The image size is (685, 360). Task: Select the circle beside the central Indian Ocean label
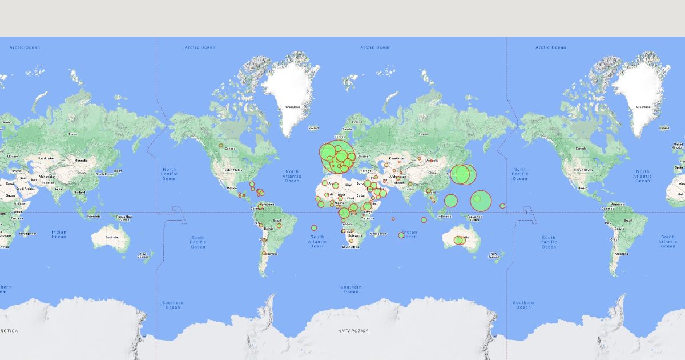click(401, 235)
